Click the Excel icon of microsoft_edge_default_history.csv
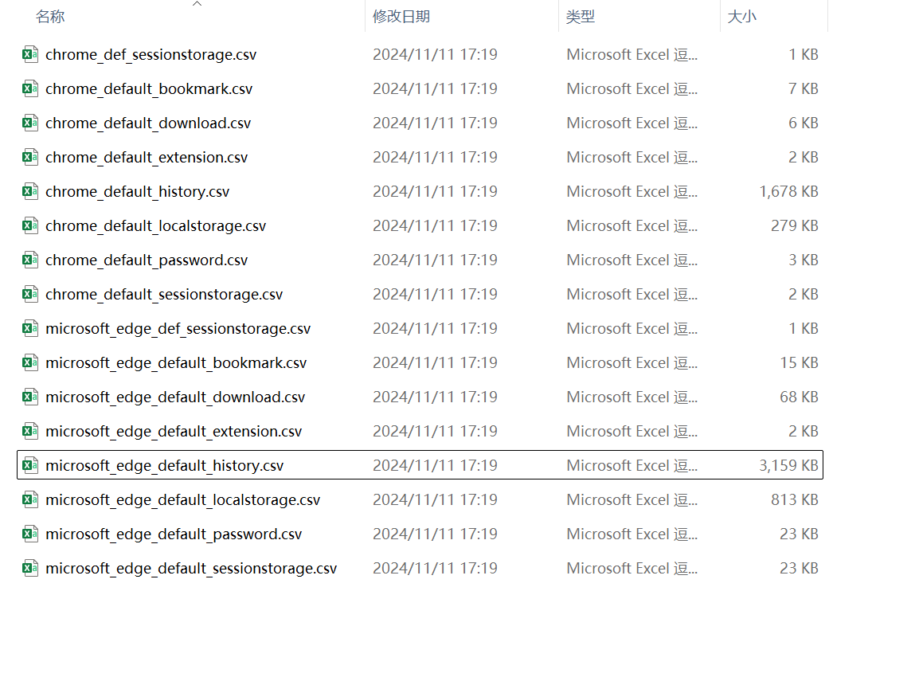 (30, 466)
